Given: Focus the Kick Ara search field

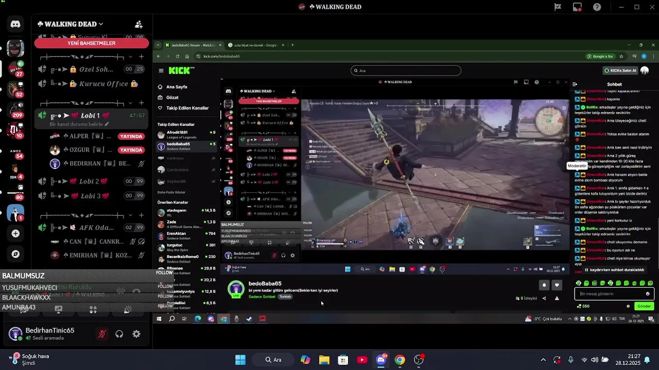Looking at the screenshot, I should click(x=406, y=70).
